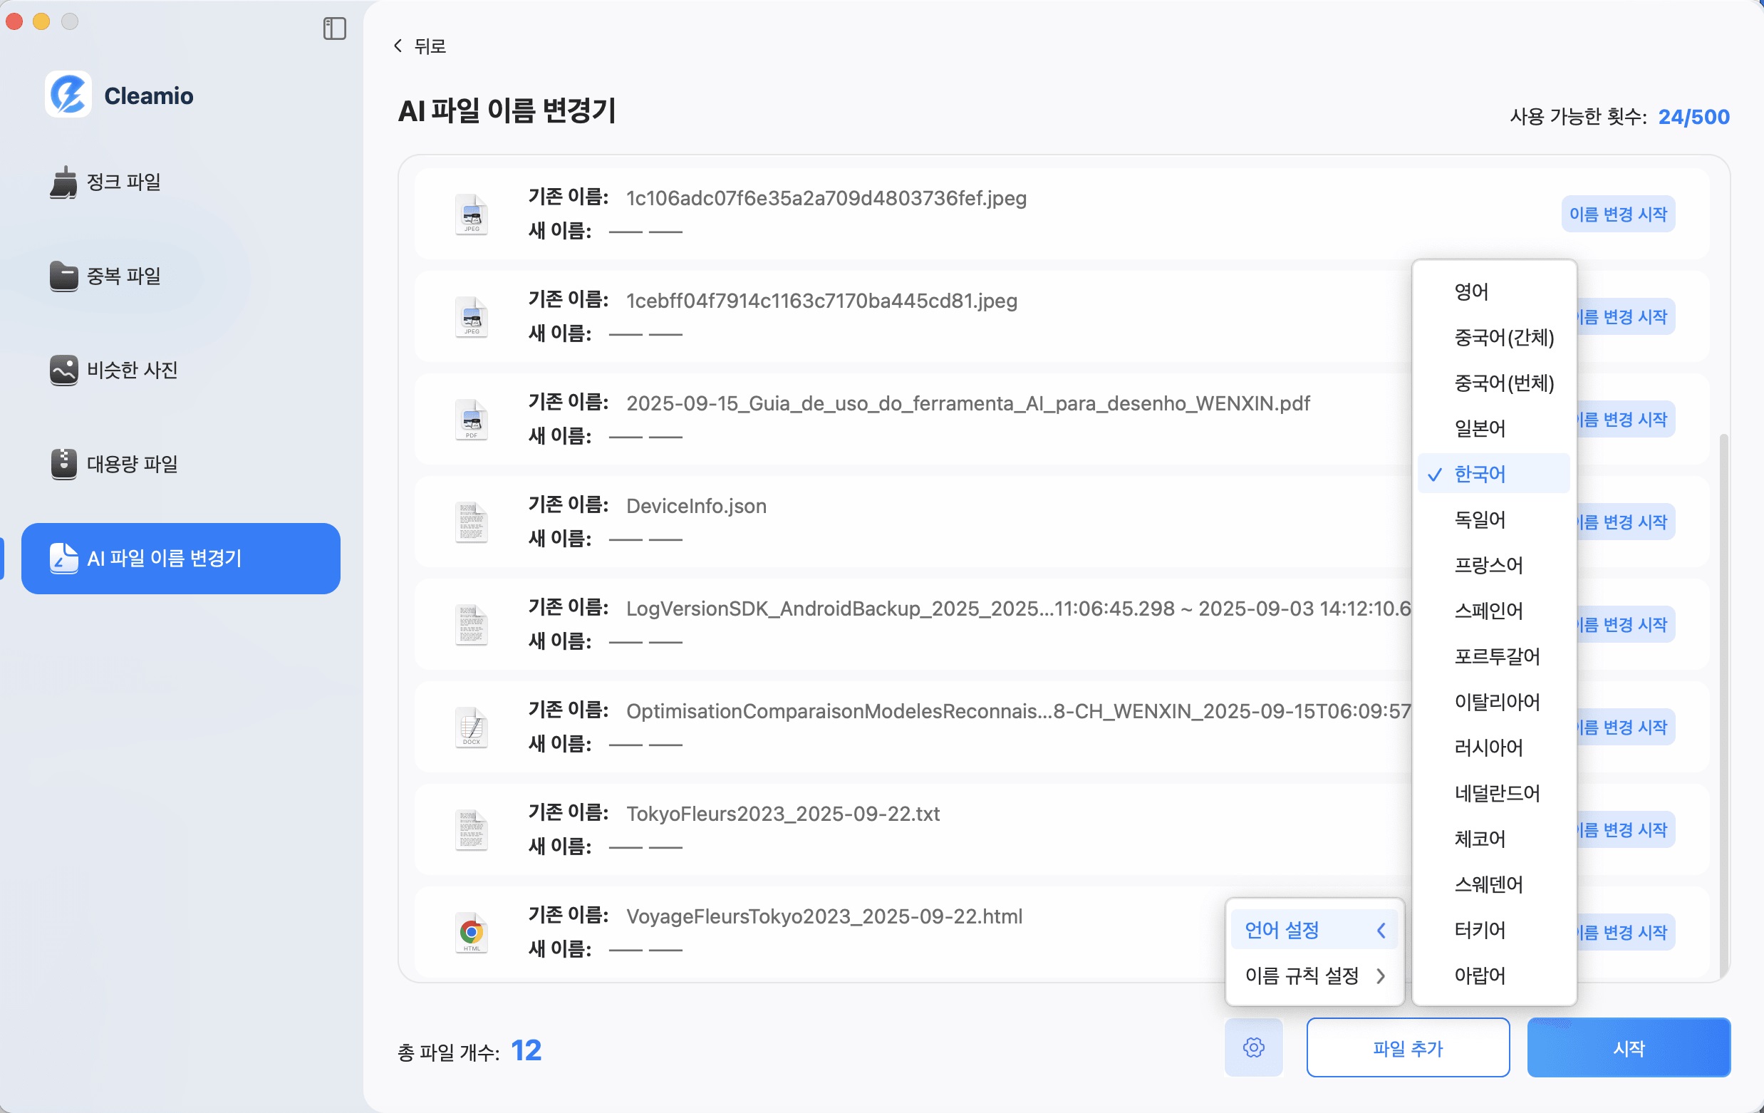The width and height of the screenshot is (1764, 1113).
Task: Choose 프랑스어 from the language list
Action: coord(1490,565)
